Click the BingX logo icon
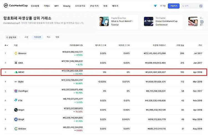Viewport: 208px width, 135px height. pos(16,119)
